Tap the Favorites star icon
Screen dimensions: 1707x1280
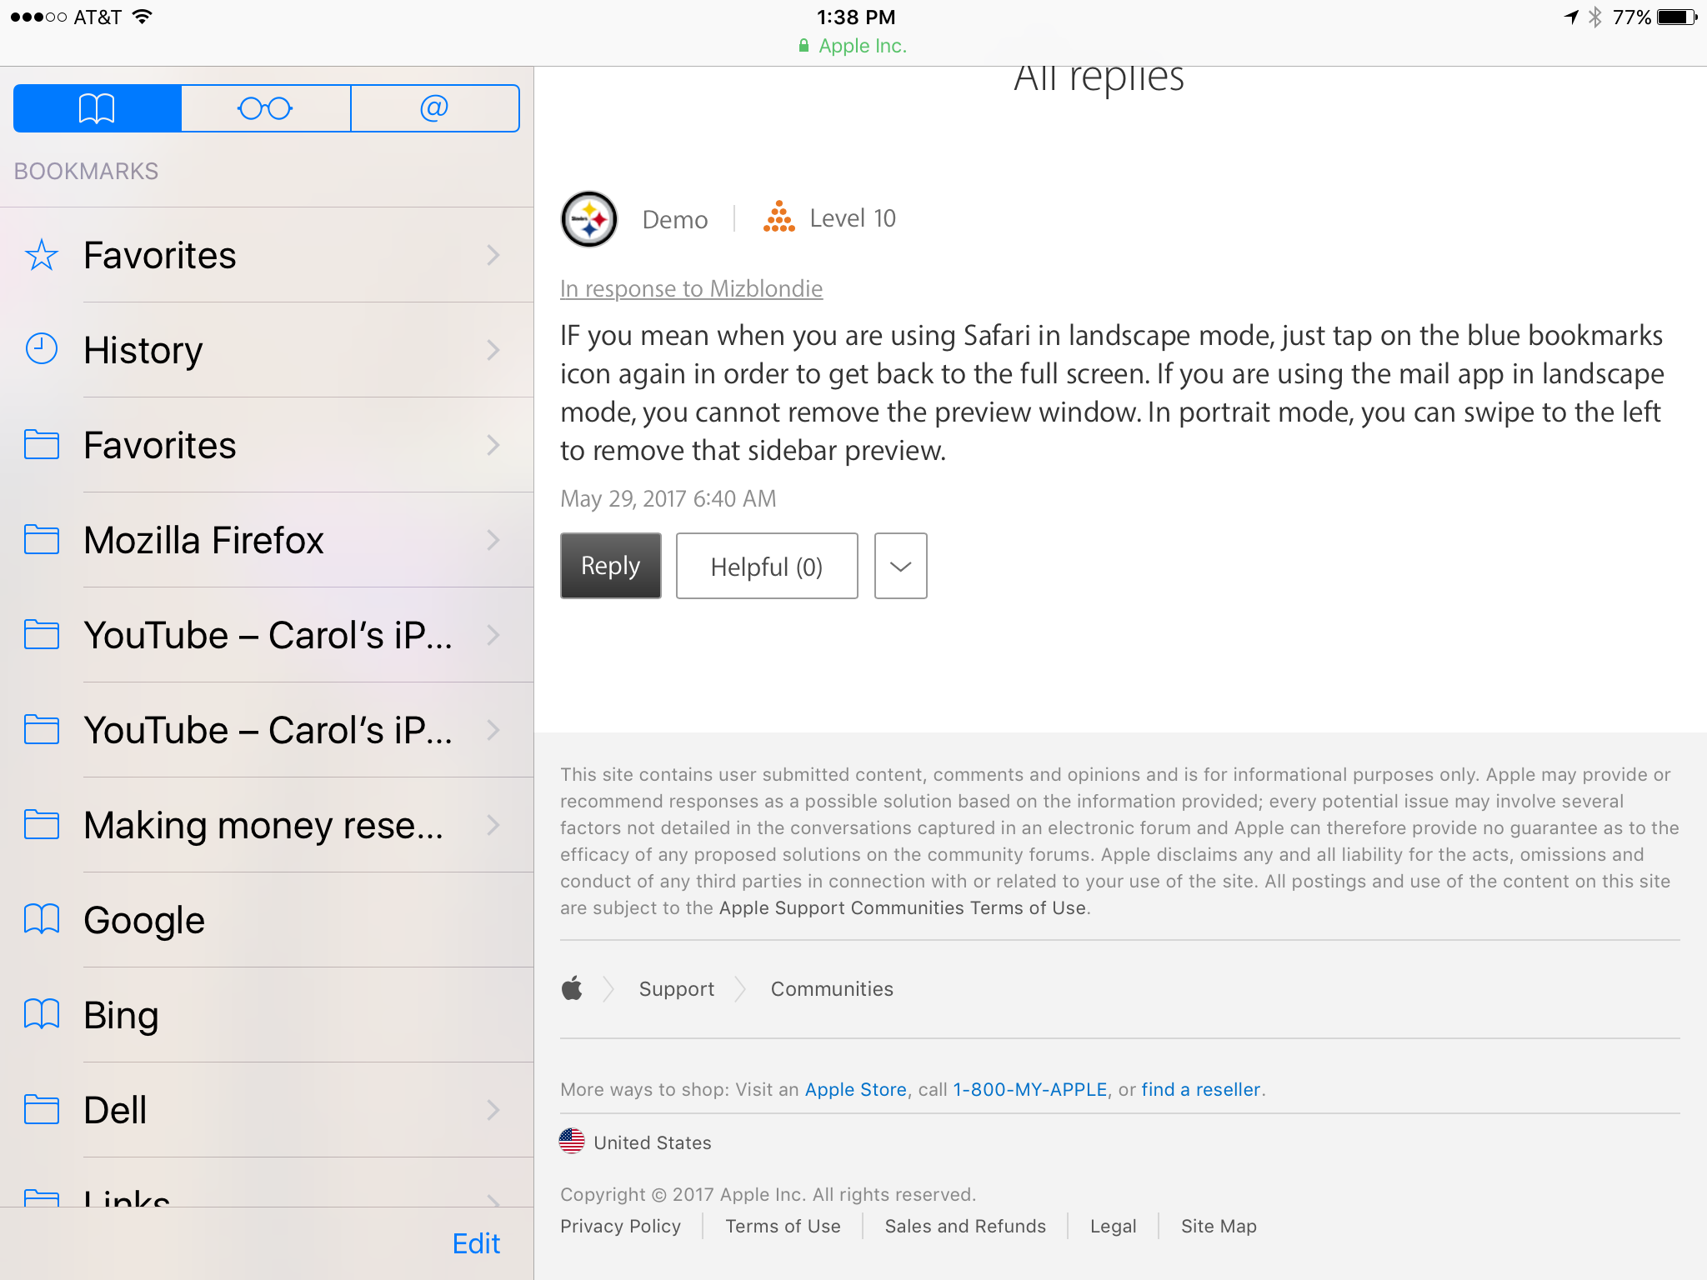tap(42, 255)
